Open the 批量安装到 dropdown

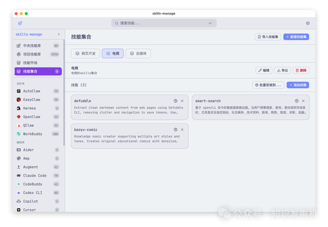coord(268,85)
